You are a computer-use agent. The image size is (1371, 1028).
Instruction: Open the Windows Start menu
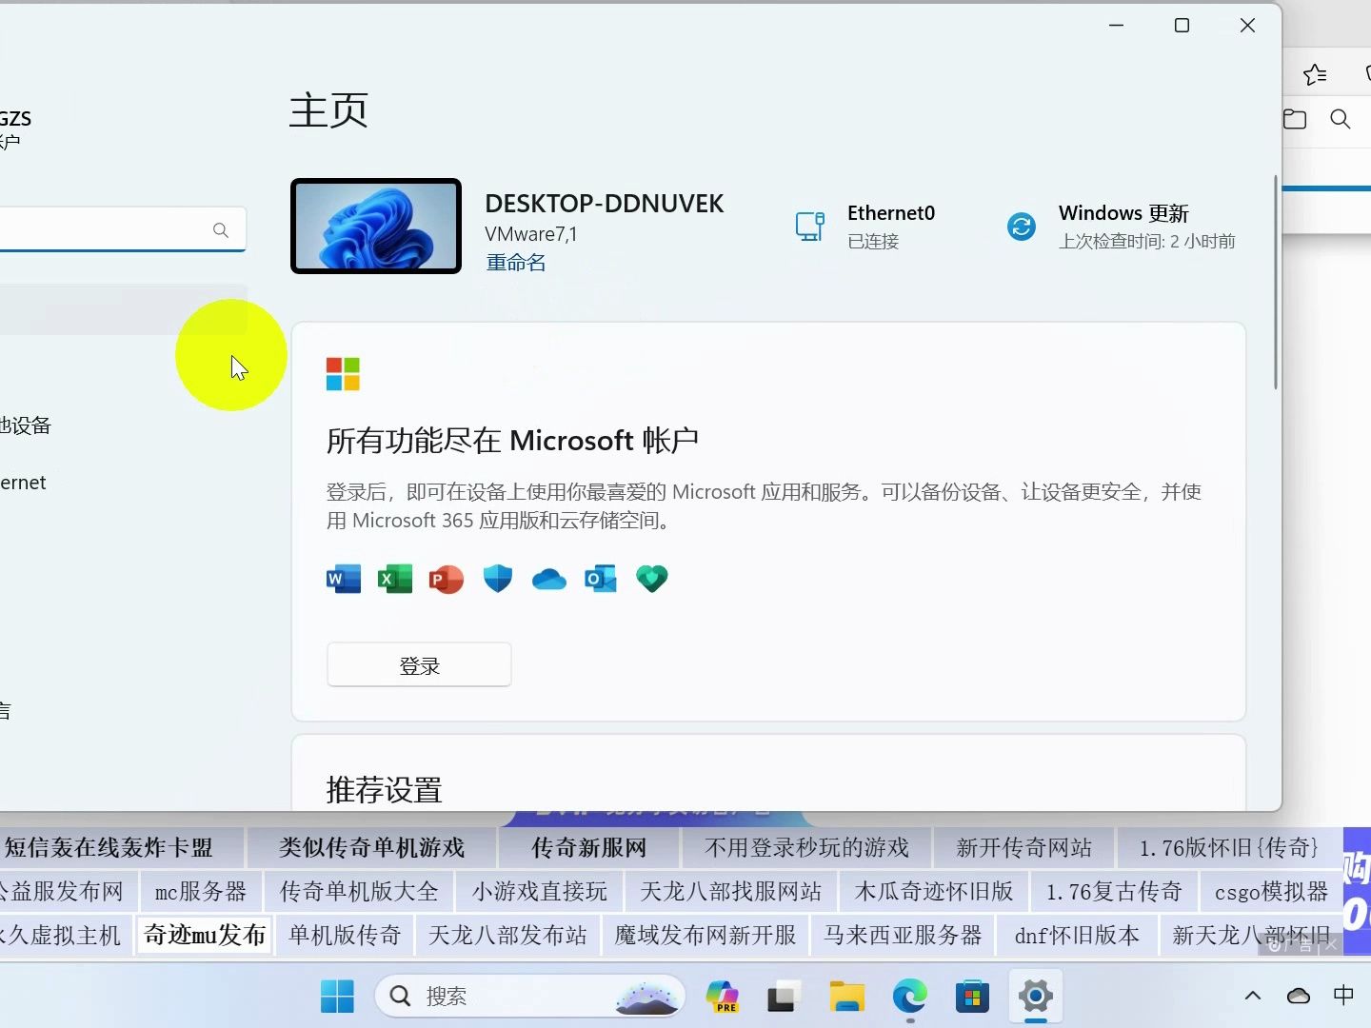click(x=337, y=997)
